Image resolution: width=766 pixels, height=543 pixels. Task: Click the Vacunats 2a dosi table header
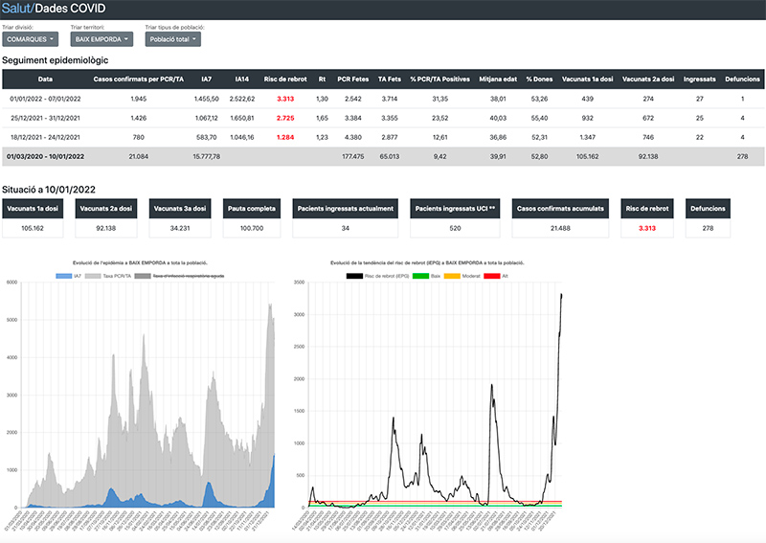click(648, 79)
